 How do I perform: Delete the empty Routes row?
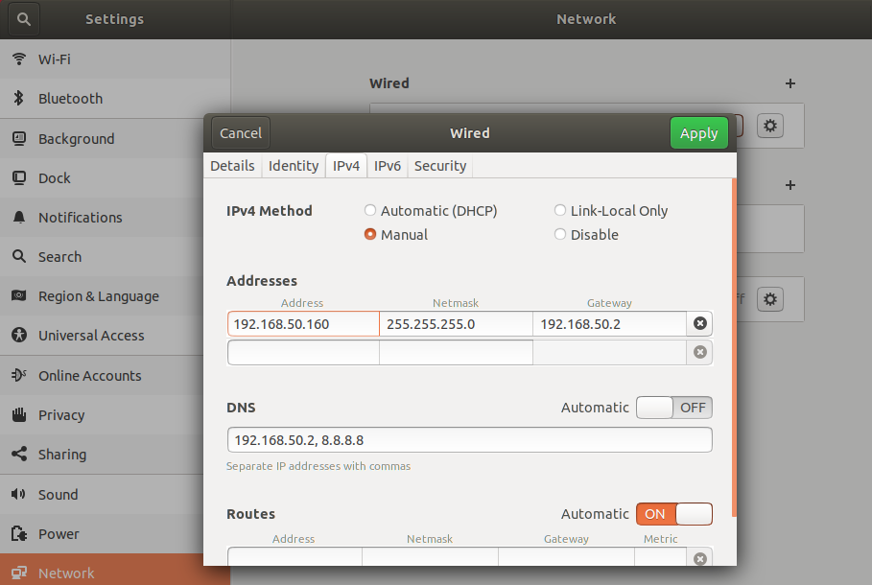click(x=700, y=558)
